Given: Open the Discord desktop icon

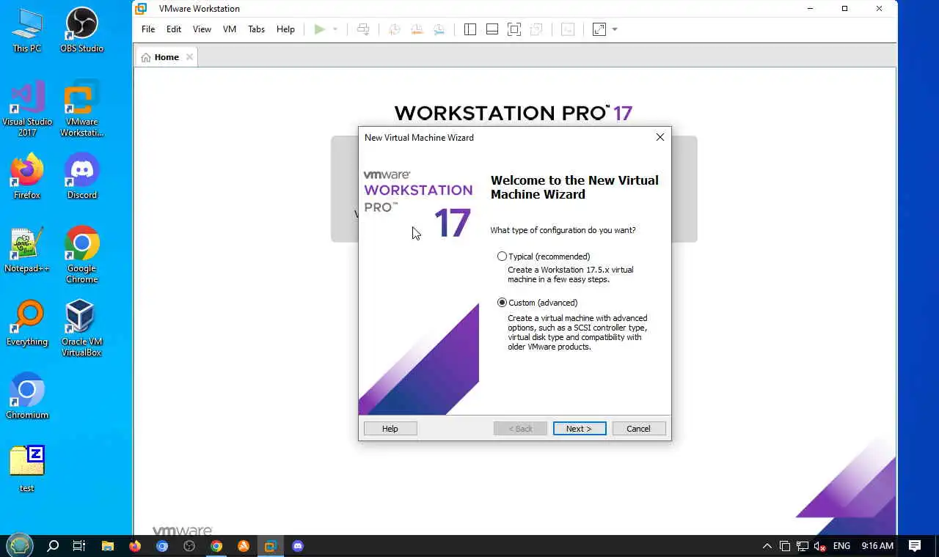Looking at the screenshot, I should [82, 177].
